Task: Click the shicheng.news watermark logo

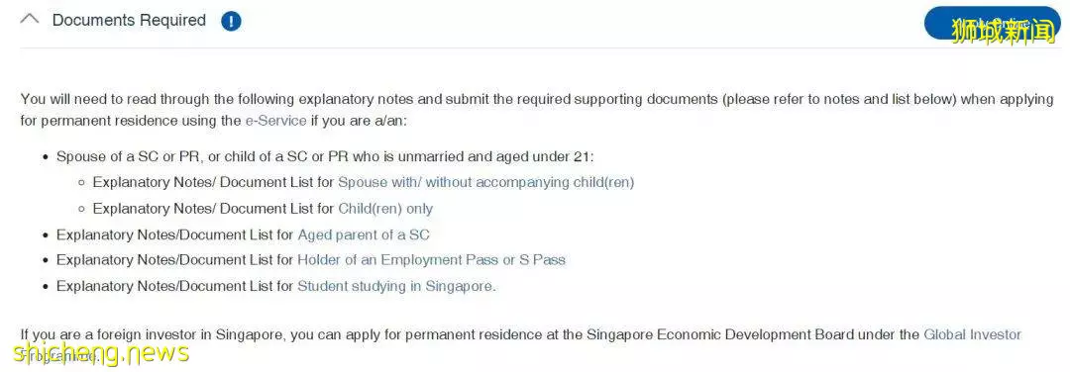Action: coord(101,352)
